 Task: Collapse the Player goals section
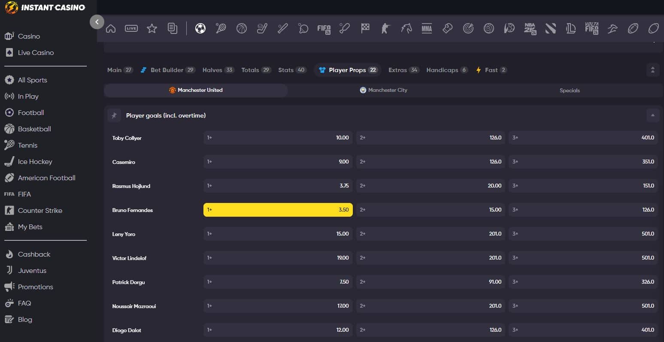[x=653, y=115]
